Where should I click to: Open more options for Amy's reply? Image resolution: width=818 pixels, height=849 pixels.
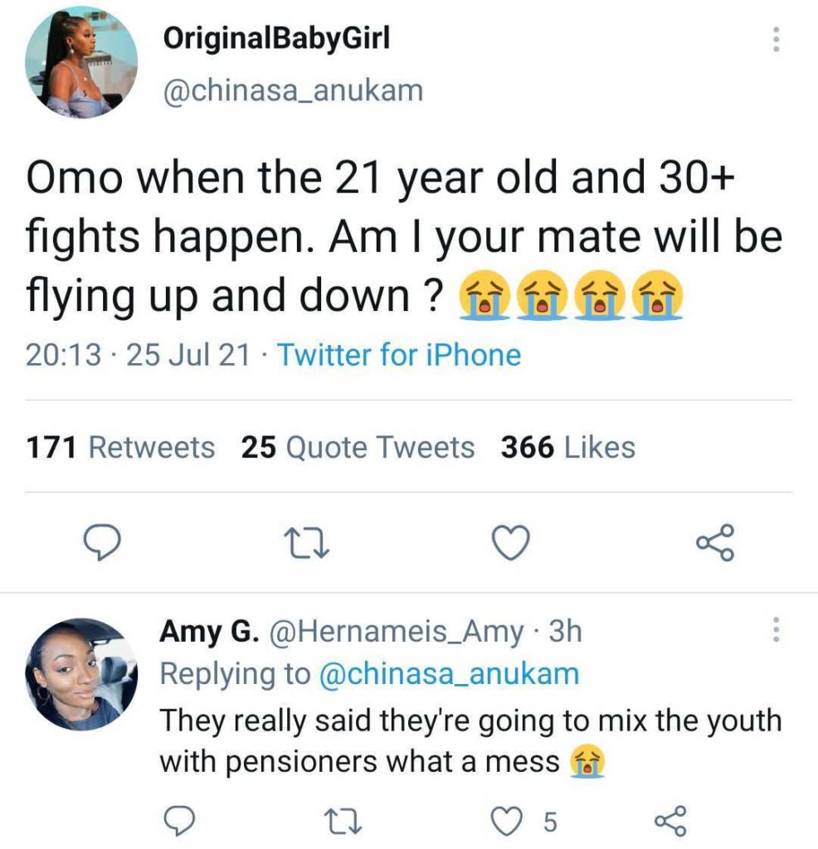(776, 632)
